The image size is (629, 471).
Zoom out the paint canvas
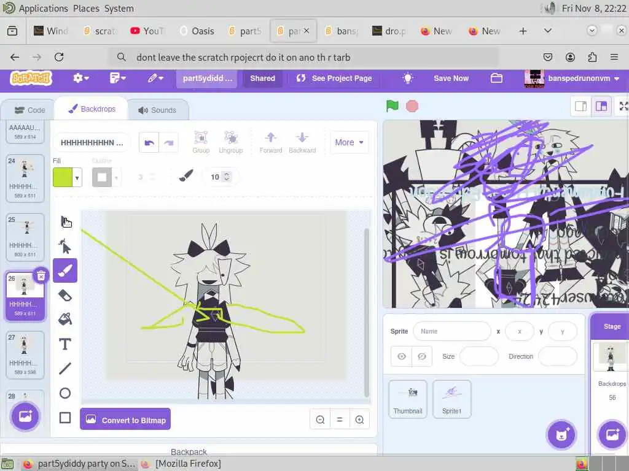point(320,419)
